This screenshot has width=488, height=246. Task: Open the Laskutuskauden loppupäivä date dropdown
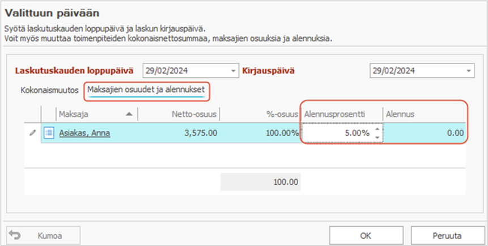tap(234, 71)
